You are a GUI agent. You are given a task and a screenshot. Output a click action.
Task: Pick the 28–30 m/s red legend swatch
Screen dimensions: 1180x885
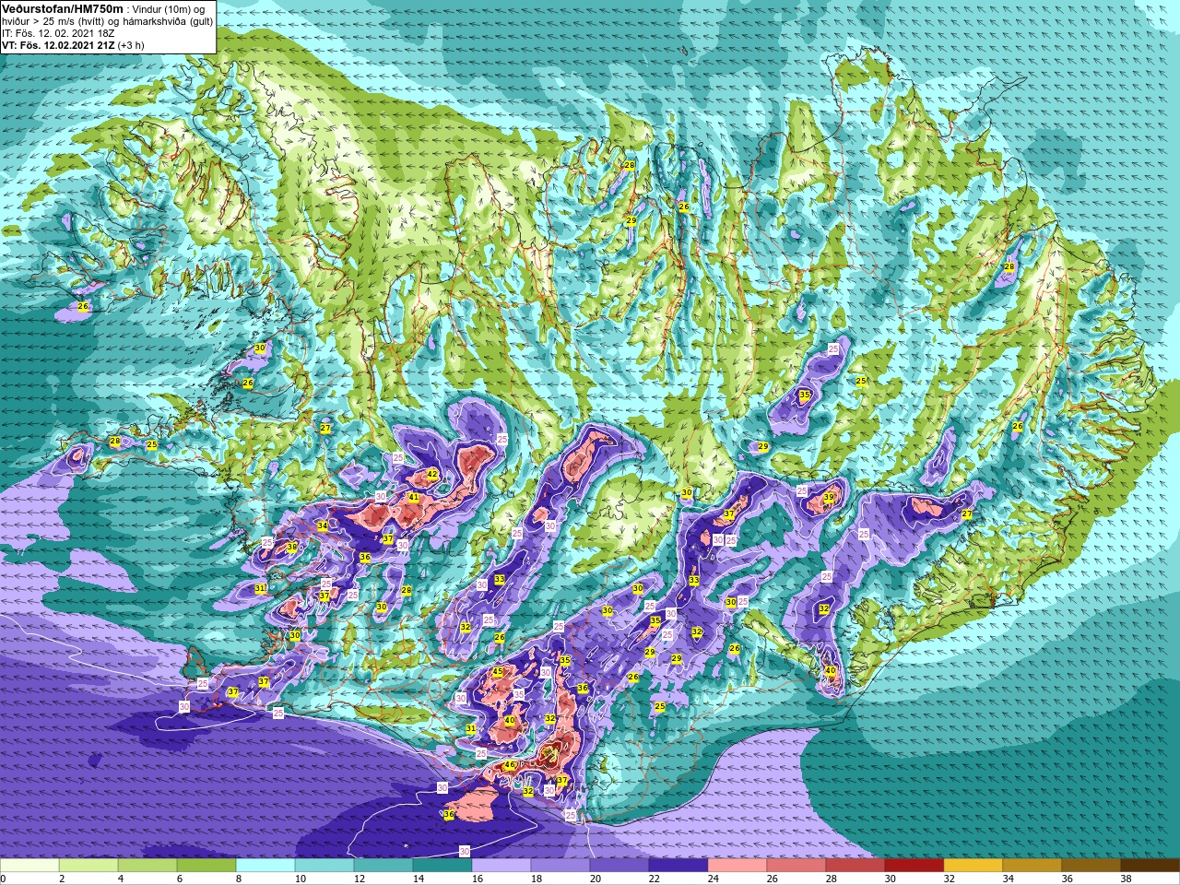tap(855, 867)
